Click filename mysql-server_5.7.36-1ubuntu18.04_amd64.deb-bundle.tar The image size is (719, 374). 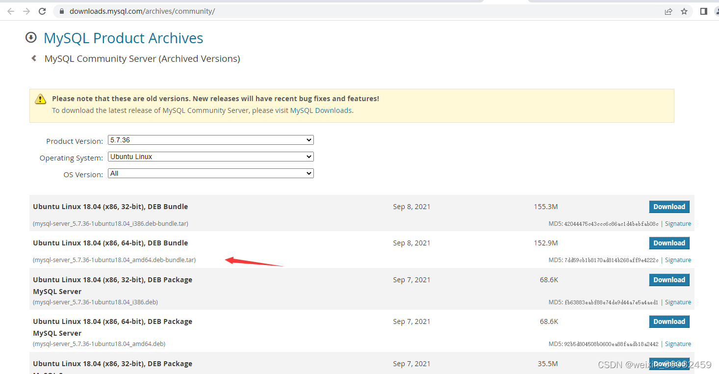(114, 260)
